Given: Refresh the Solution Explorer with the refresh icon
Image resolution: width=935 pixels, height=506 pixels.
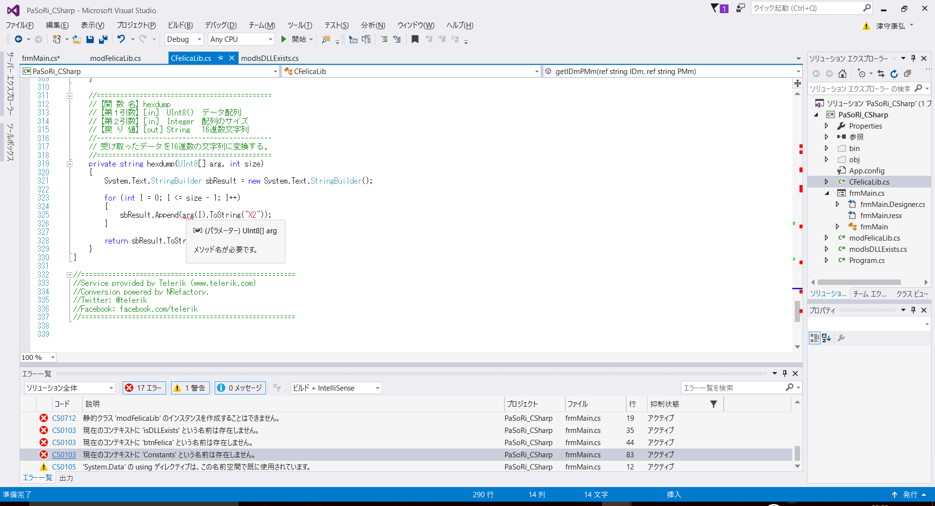Looking at the screenshot, I should click(x=894, y=74).
